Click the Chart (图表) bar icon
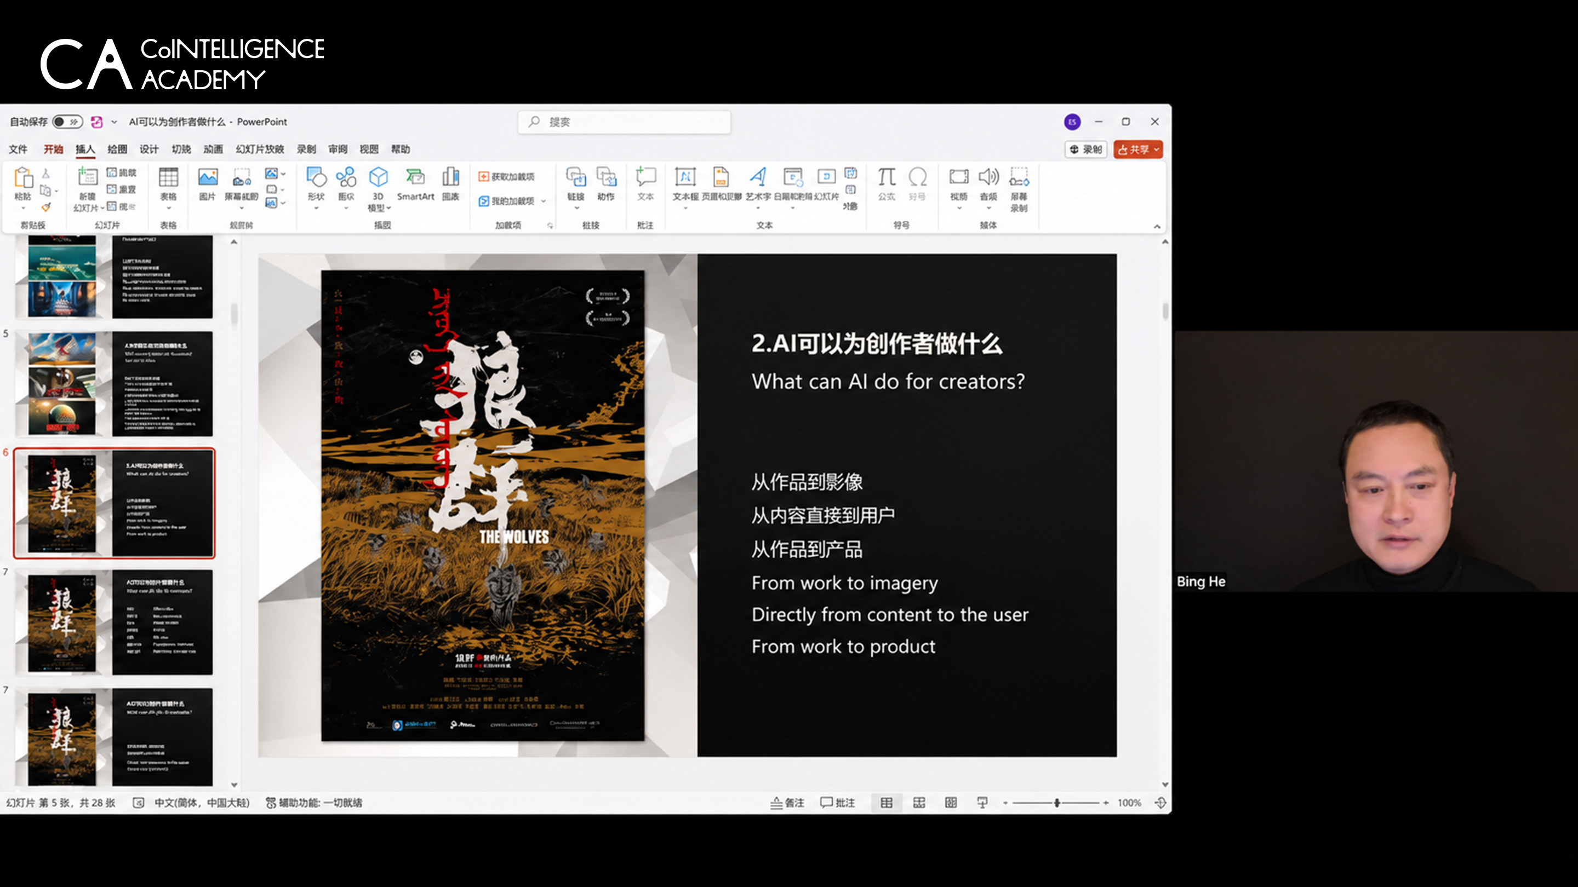The image size is (1578, 887). click(x=450, y=177)
